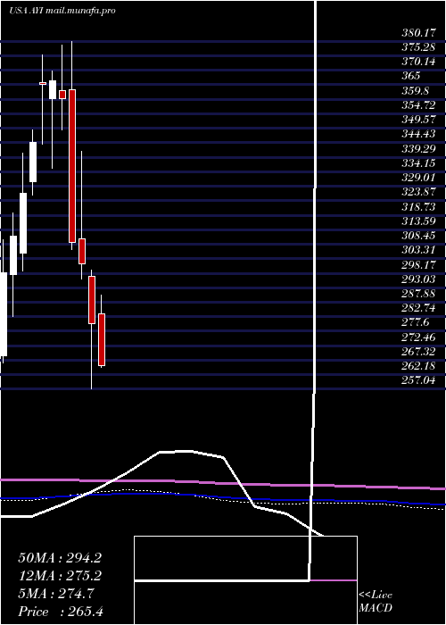Click the 272.46 price axis label
Viewport: 446px width, 625px height.
click(418, 337)
